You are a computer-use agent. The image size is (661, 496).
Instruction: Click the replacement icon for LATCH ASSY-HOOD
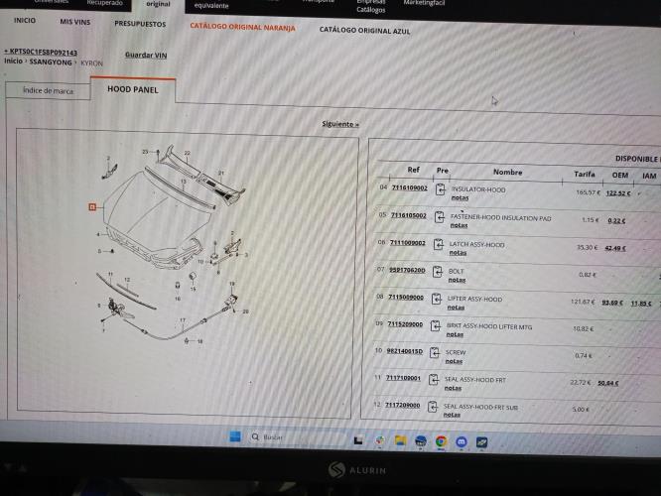pos(439,244)
